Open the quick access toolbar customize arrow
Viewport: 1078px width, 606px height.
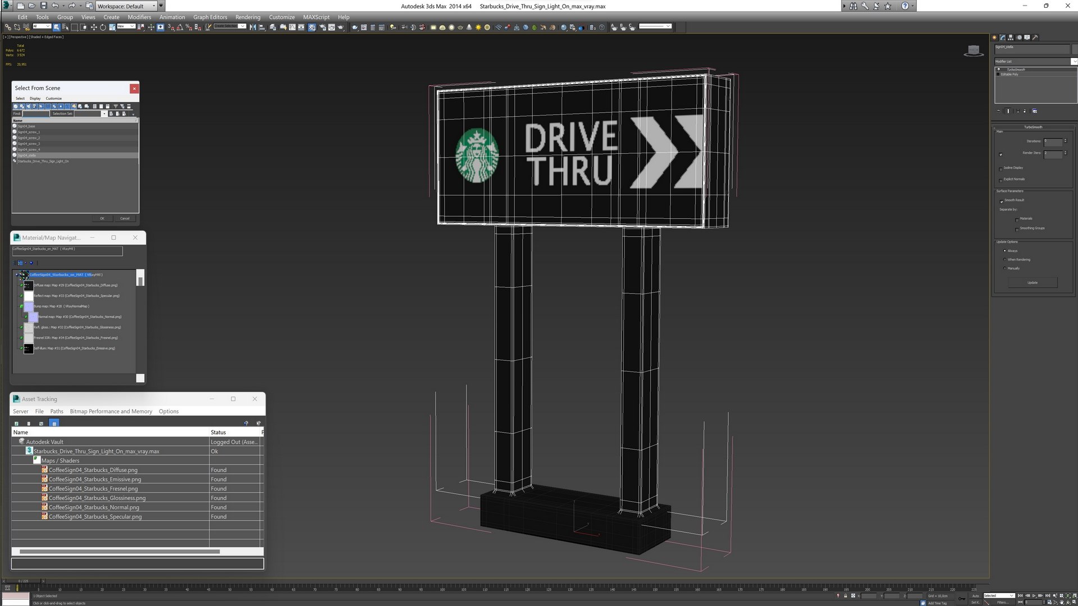click(161, 6)
